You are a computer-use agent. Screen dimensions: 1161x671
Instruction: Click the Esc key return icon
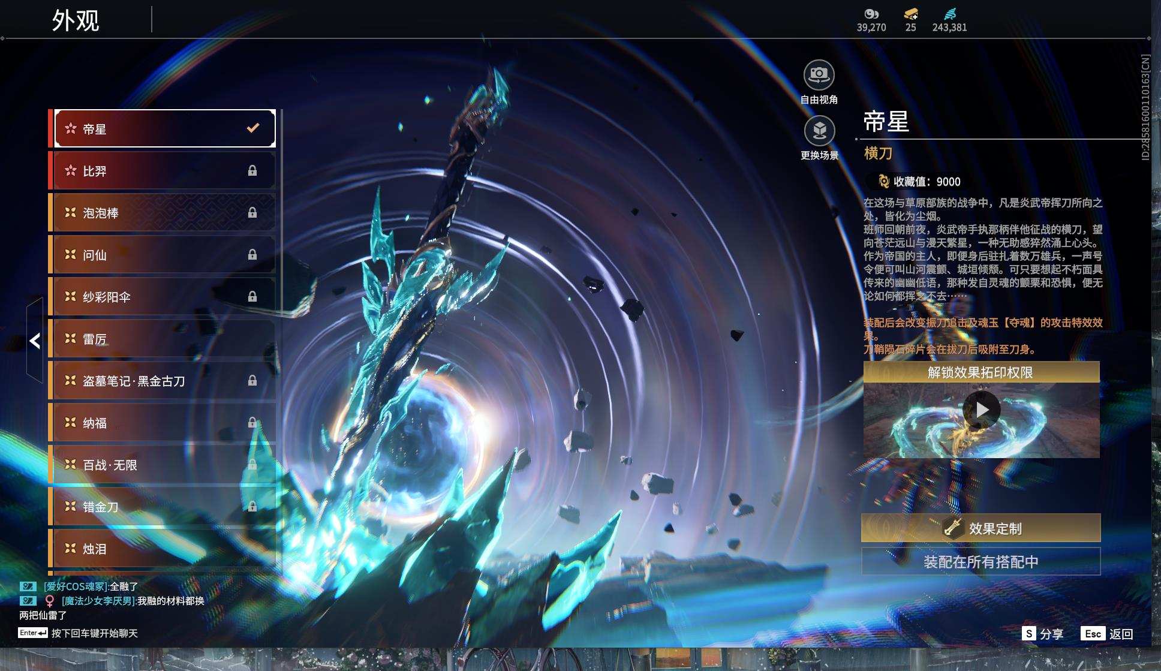point(1093,634)
